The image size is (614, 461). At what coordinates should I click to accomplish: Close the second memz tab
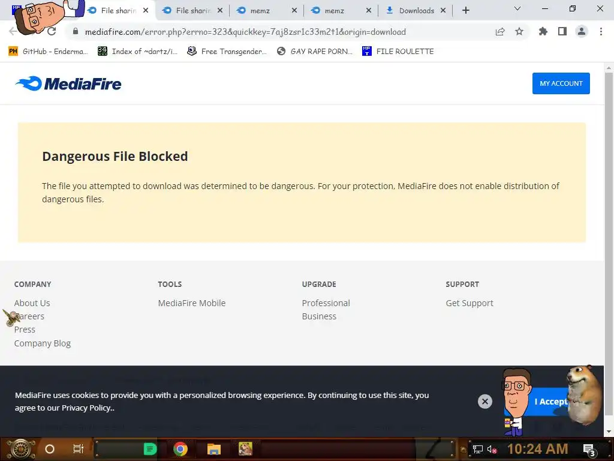tap(369, 11)
